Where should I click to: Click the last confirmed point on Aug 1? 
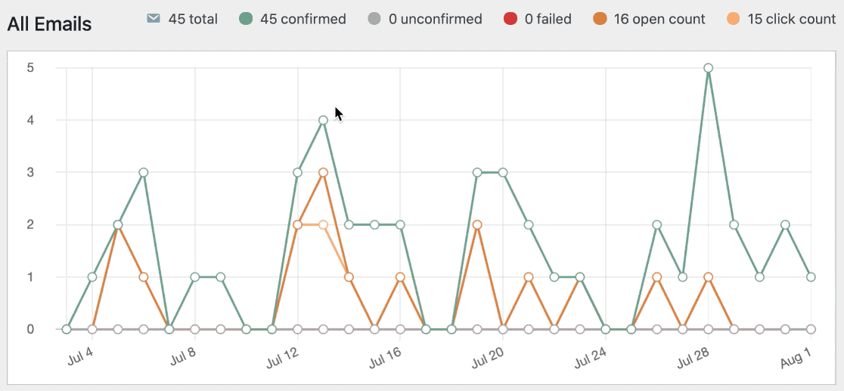811,277
